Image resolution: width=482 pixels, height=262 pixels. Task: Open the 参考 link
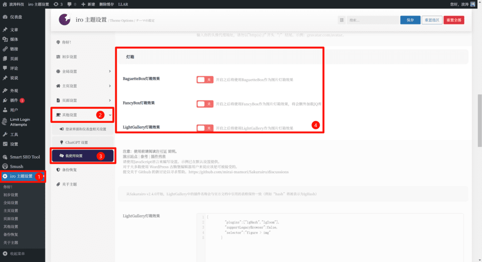[144, 156]
